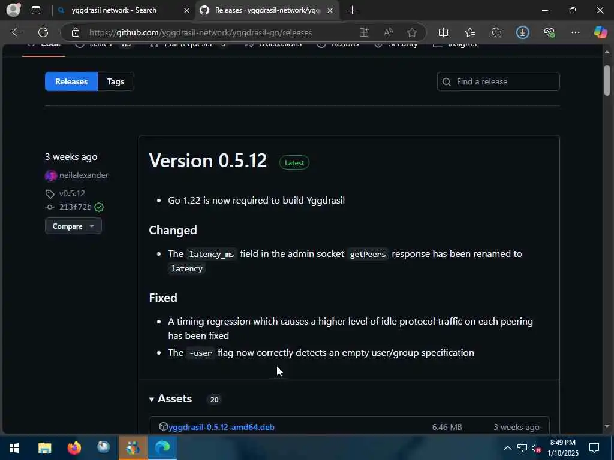Click the getPeers code snippet
Image resolution: width=614 pixels, height=460 pixels.
368,254
